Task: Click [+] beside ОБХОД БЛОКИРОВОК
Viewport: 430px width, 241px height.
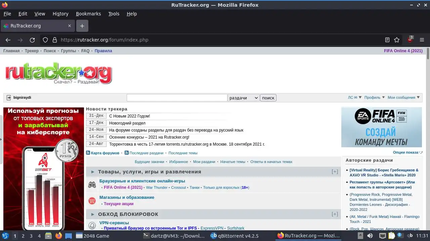Action: (335, 214)
